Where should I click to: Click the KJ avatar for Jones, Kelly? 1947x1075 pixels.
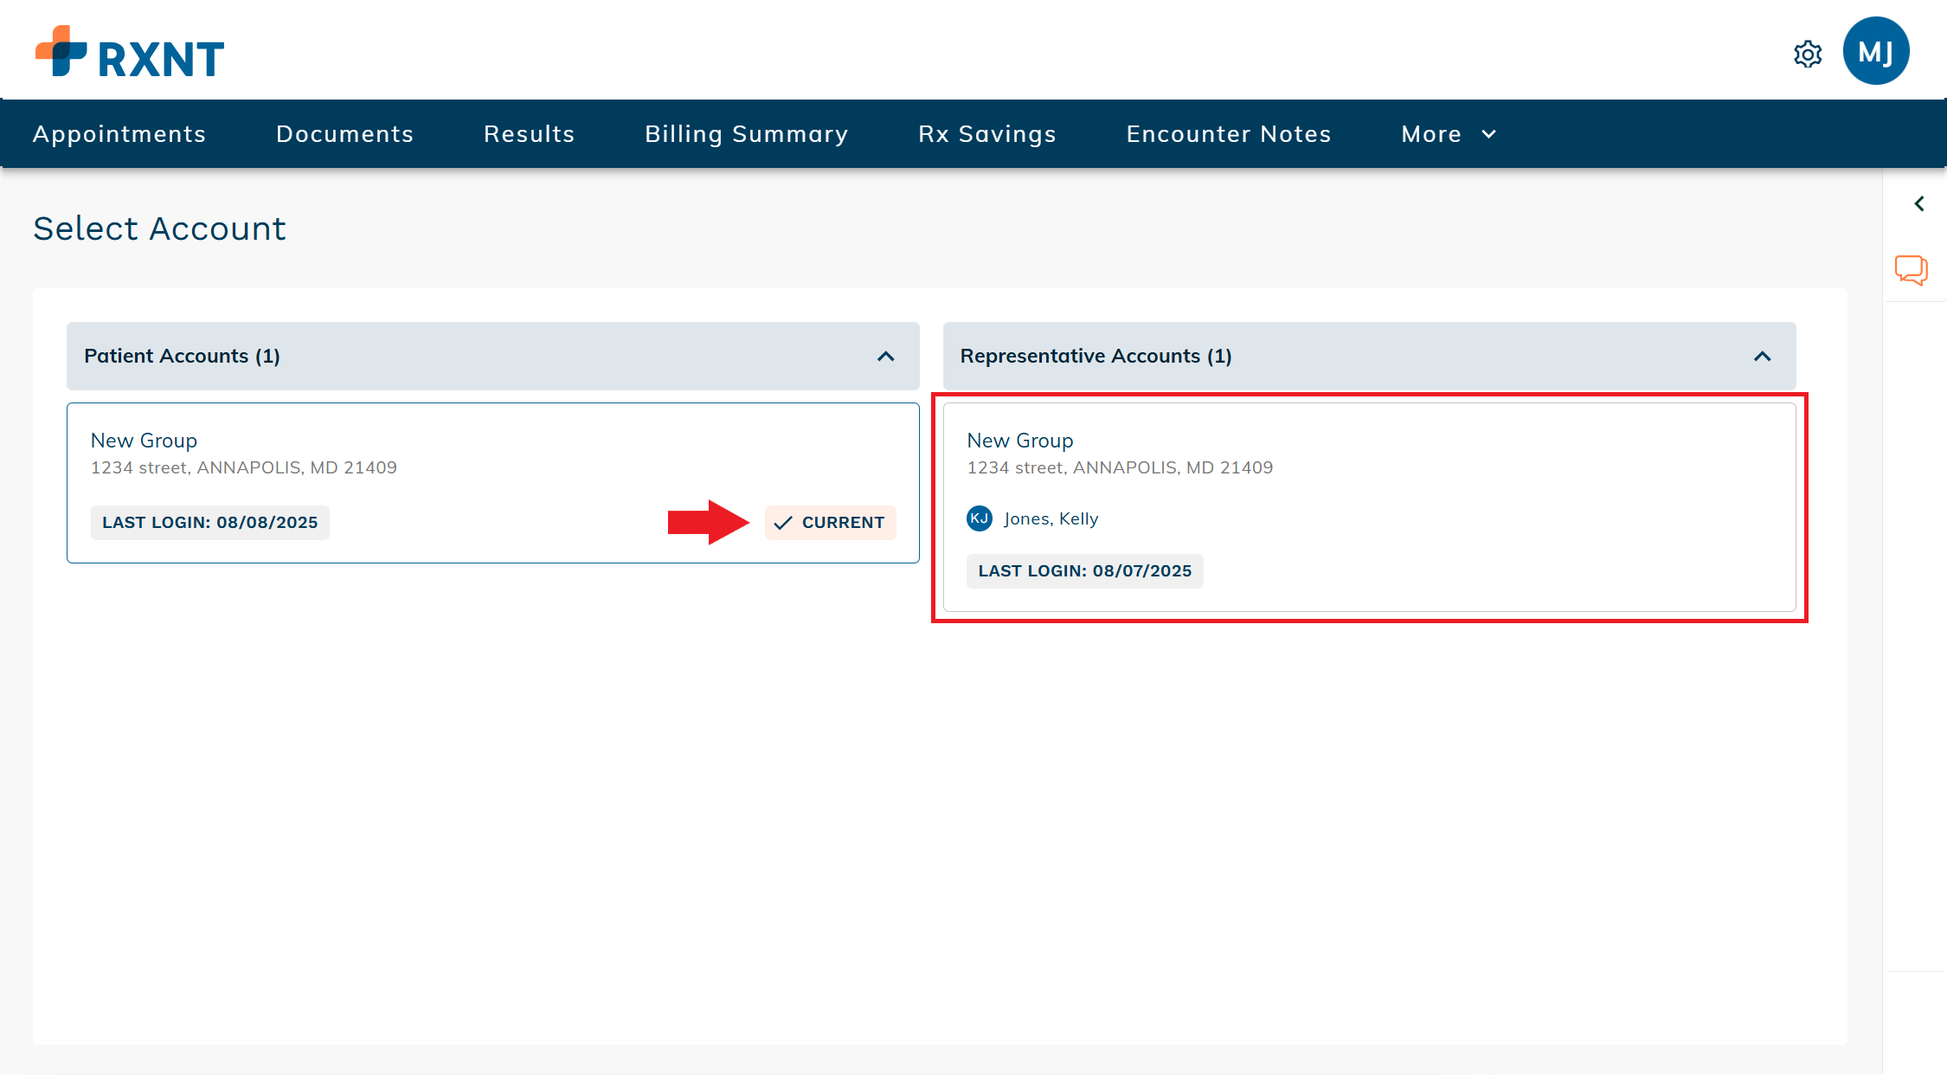pos(979,518)
